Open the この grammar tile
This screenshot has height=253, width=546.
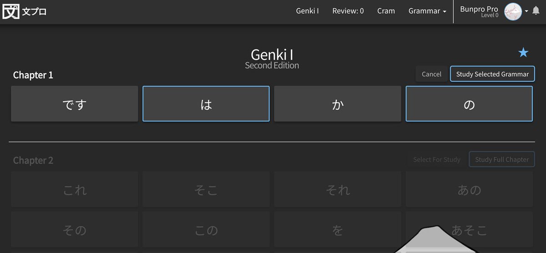(206, 229)
